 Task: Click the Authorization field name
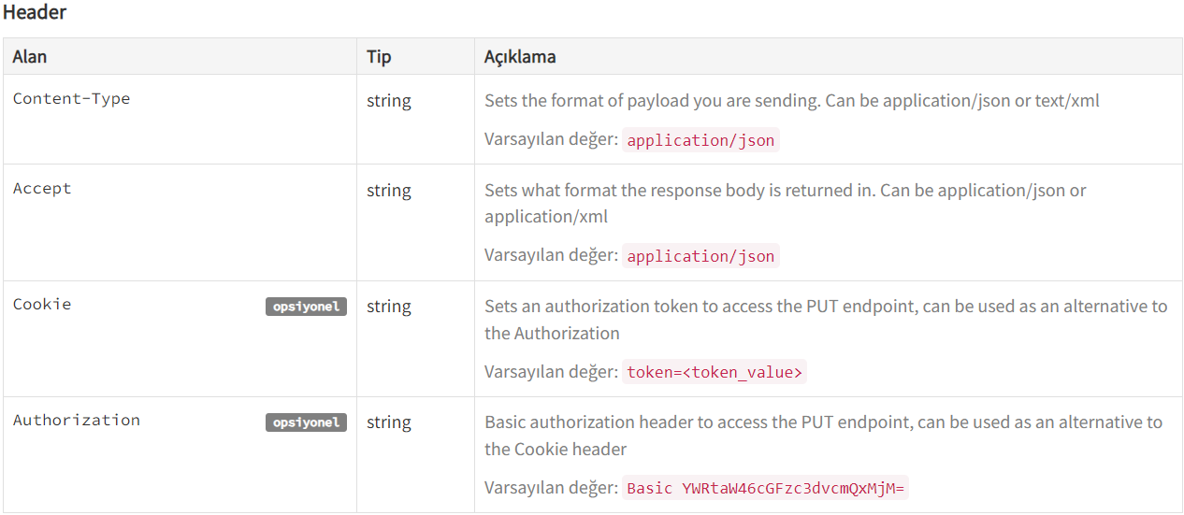[x=77, y=420]
